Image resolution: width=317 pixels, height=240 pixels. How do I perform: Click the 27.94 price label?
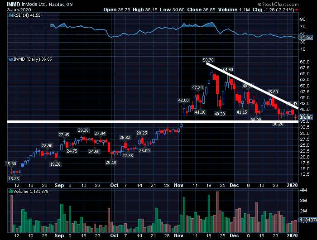[x=100, y=134]
